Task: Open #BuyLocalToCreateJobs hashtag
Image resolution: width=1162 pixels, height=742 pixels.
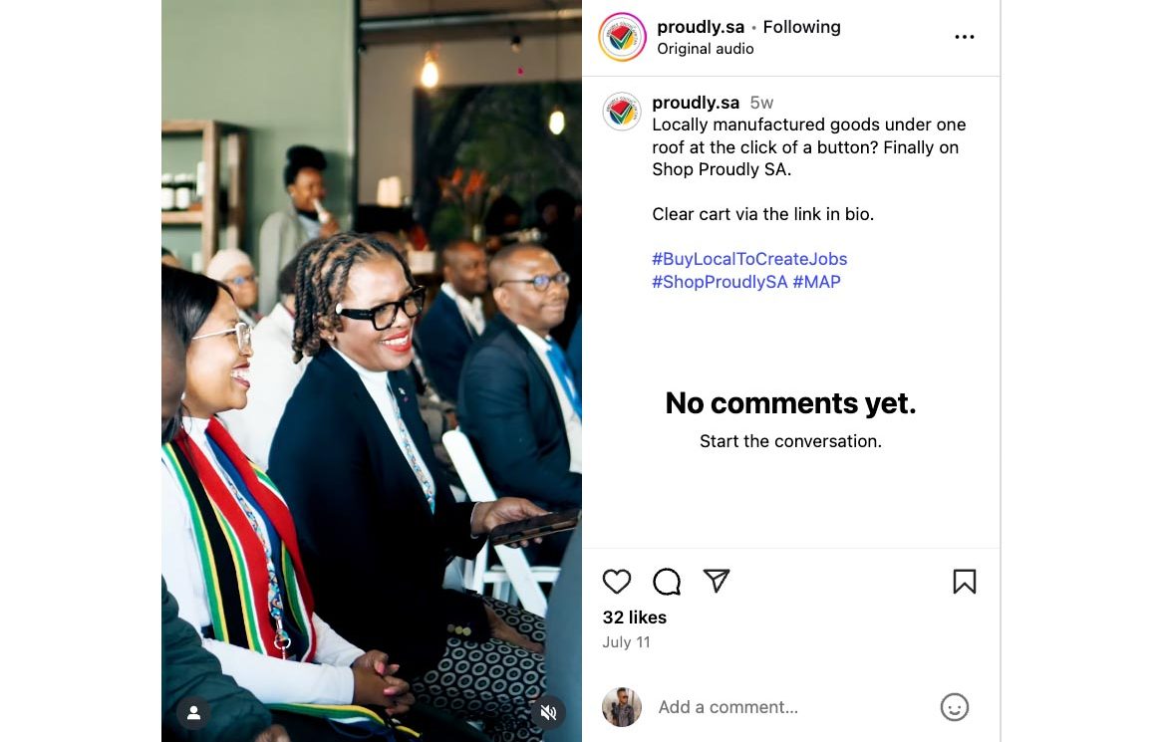Action: 749,259
